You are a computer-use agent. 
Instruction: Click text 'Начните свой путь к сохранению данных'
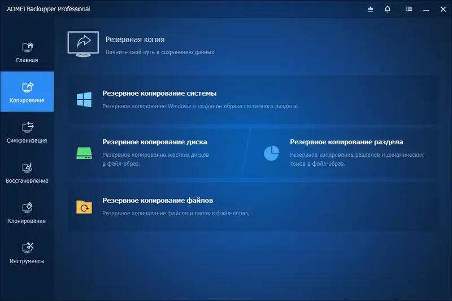tap(160, 52)
